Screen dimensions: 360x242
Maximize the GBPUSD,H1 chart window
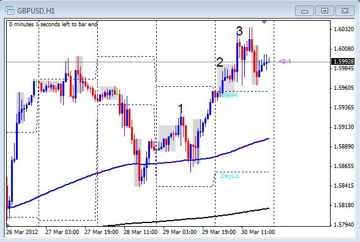click(x=324, y=11)
